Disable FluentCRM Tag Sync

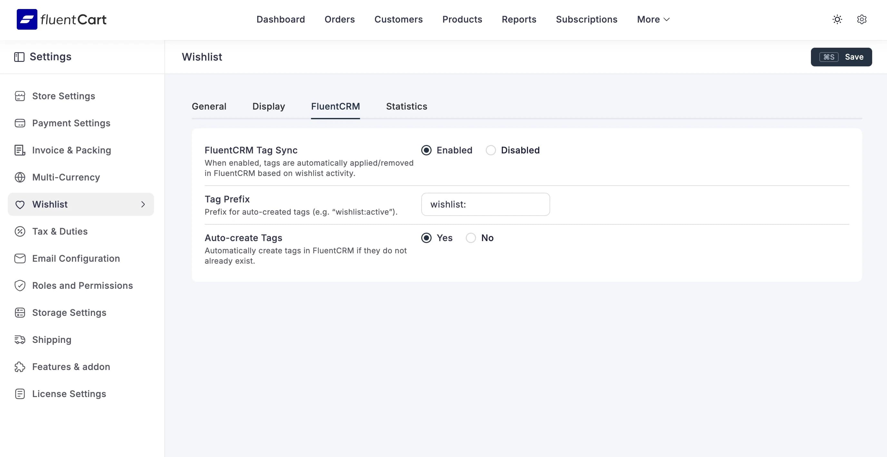click(491, 150)
